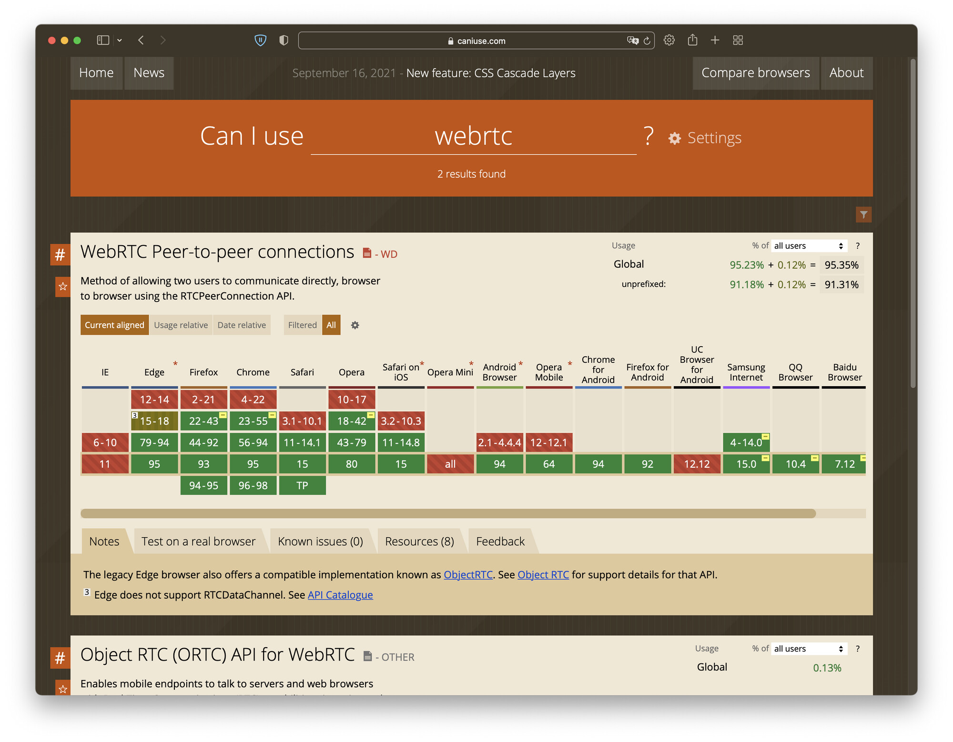
Task: Star the WebRTC Peer-to-peer connections feature
Action: point(62,287)
